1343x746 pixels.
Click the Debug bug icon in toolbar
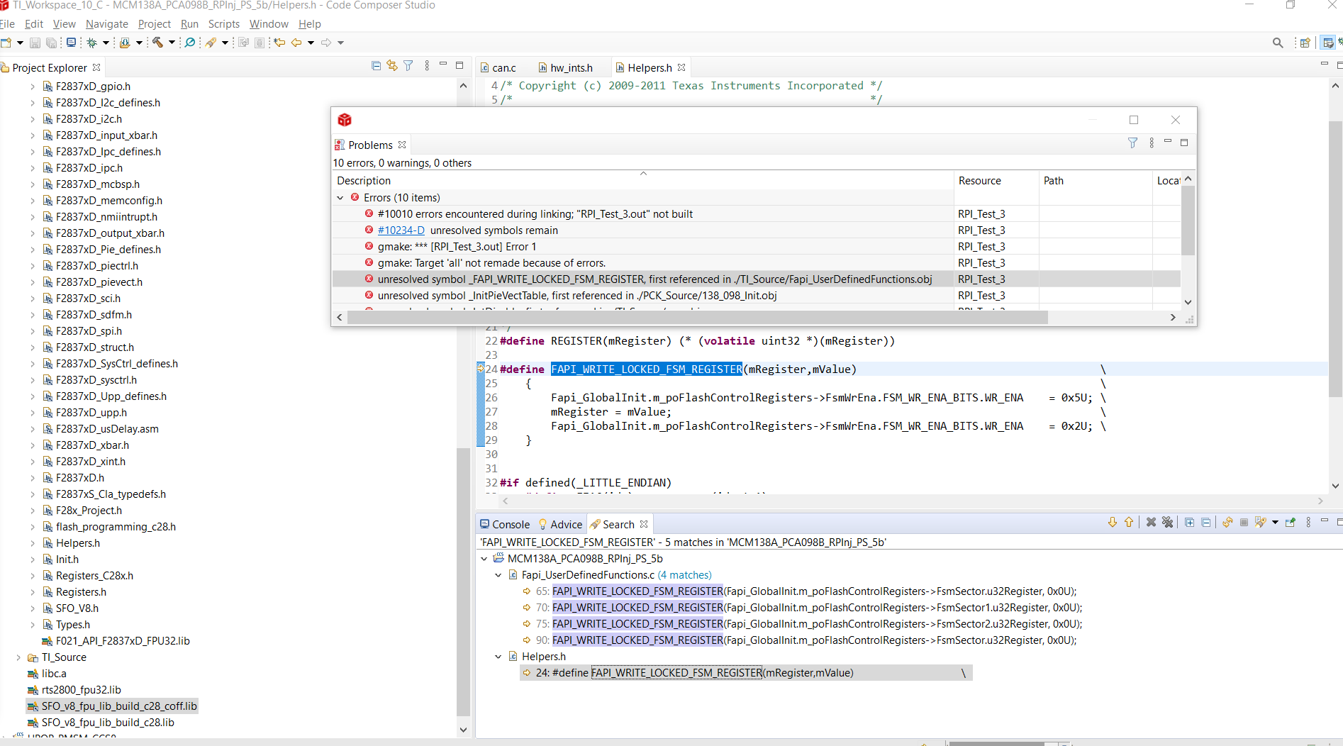click(91, 43)
